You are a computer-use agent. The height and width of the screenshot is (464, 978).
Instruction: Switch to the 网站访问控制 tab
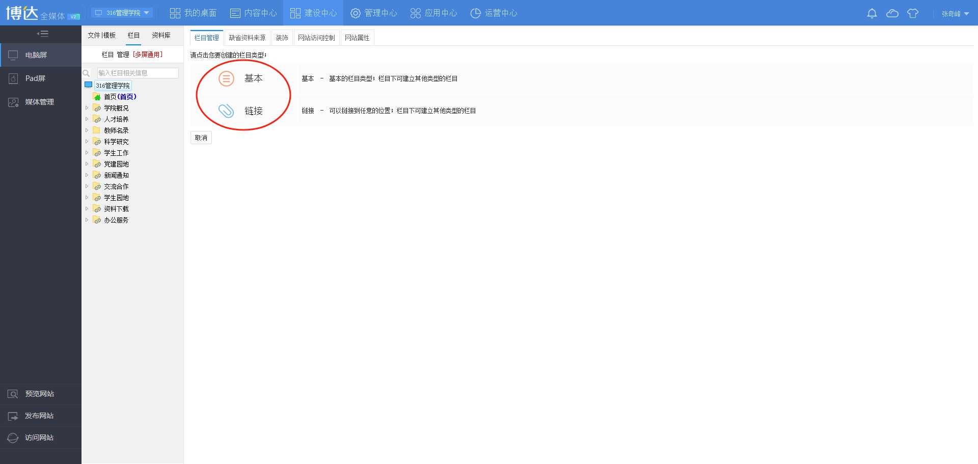[316, 38]
